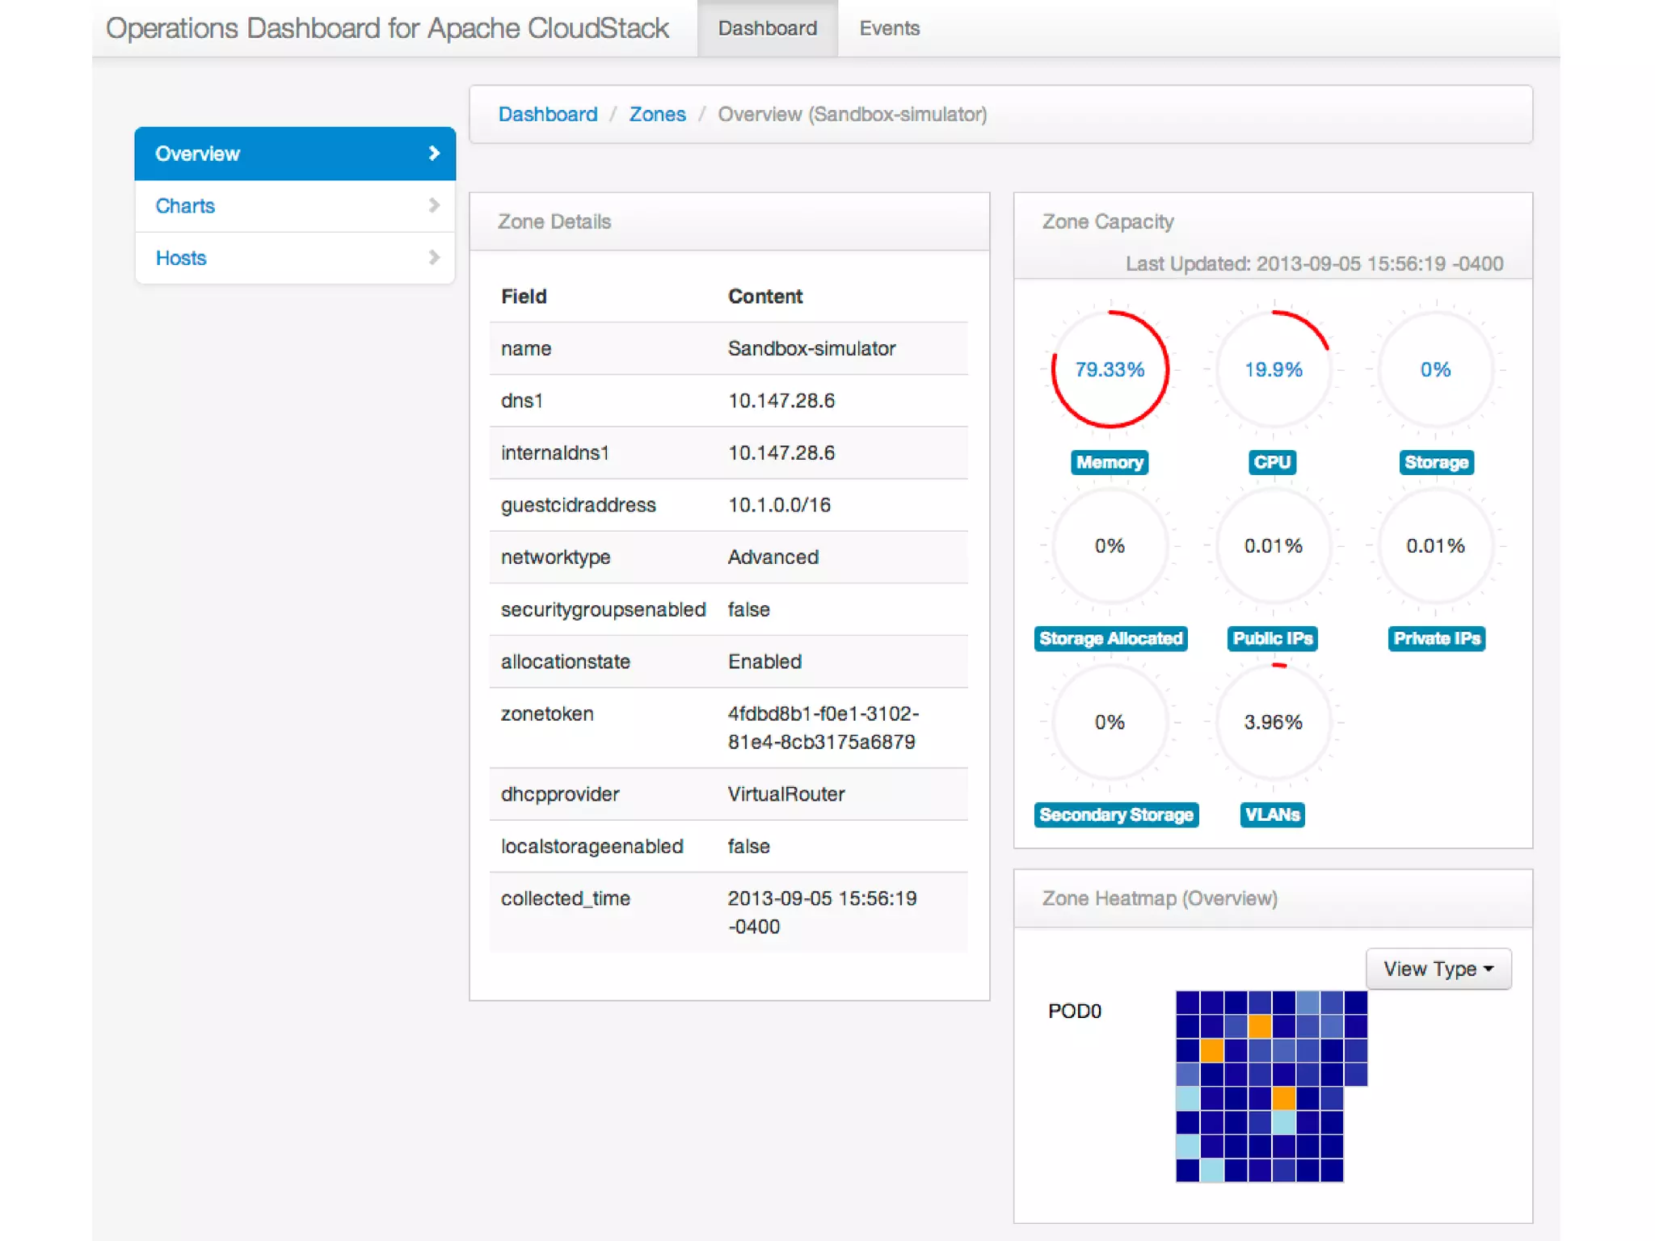The width and height of the screenshot is (1655, 1241).
Task: Open Charts in the sidebar
Action: [185, 206]
